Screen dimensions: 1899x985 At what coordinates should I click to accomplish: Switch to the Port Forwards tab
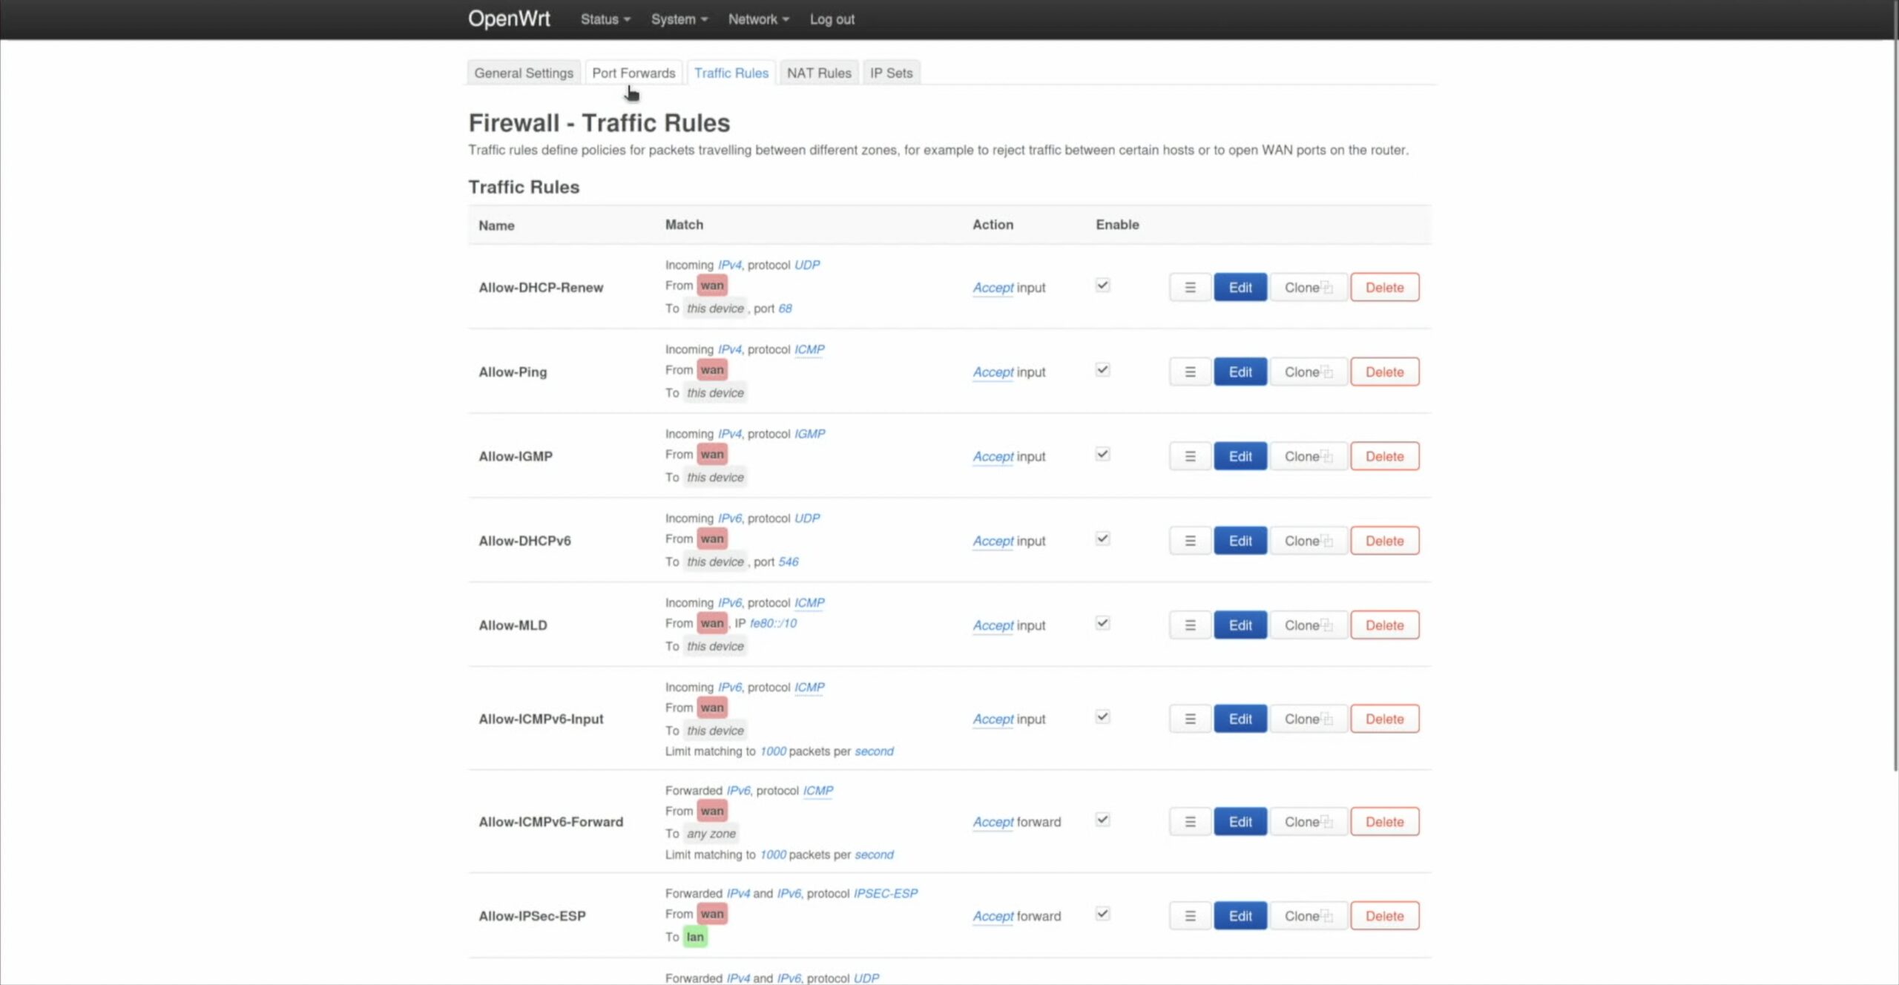coord(633,73)
